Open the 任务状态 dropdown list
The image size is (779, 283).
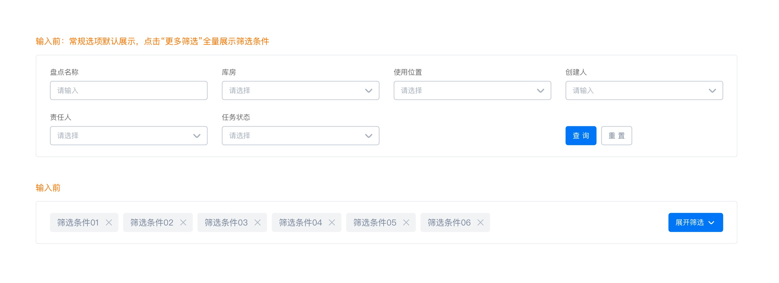tap(300, 136)
